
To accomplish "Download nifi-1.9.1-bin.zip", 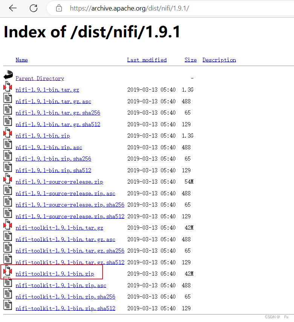I will (43, 136).
